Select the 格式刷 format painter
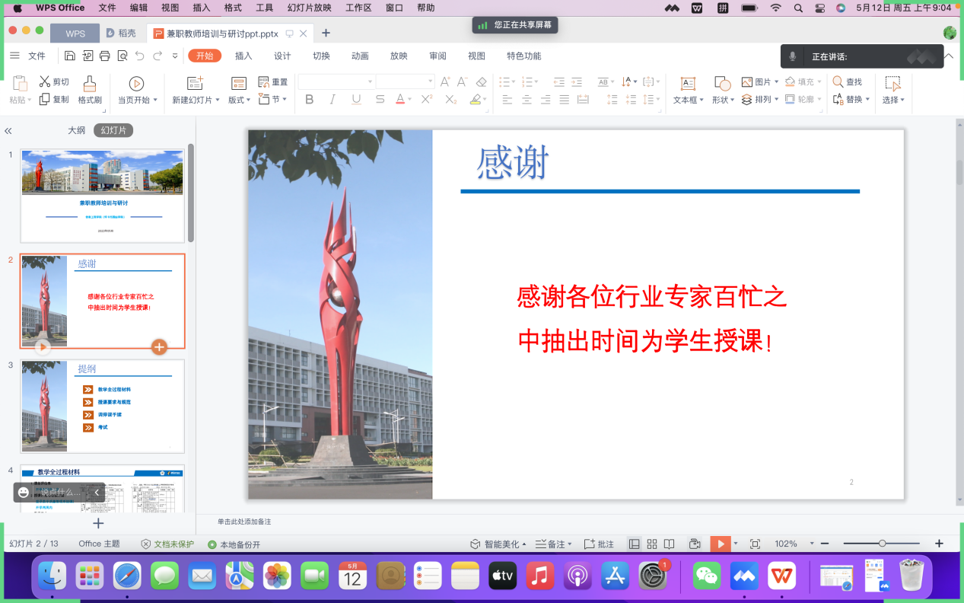 [x=90, y=91]
